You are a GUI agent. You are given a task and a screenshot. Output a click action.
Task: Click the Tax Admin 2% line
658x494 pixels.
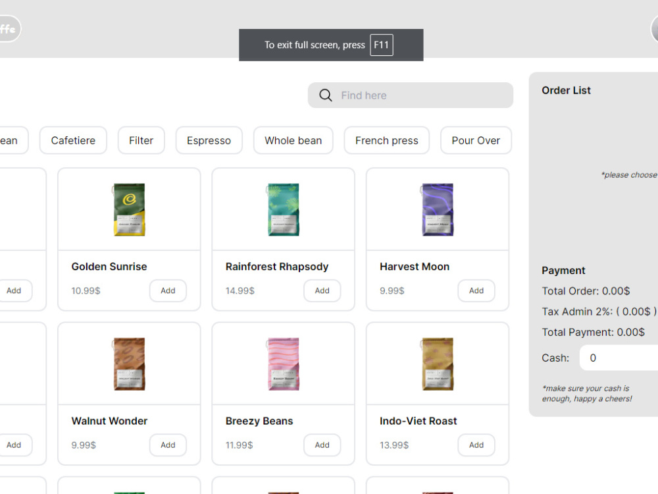click(x=599, y=312)
